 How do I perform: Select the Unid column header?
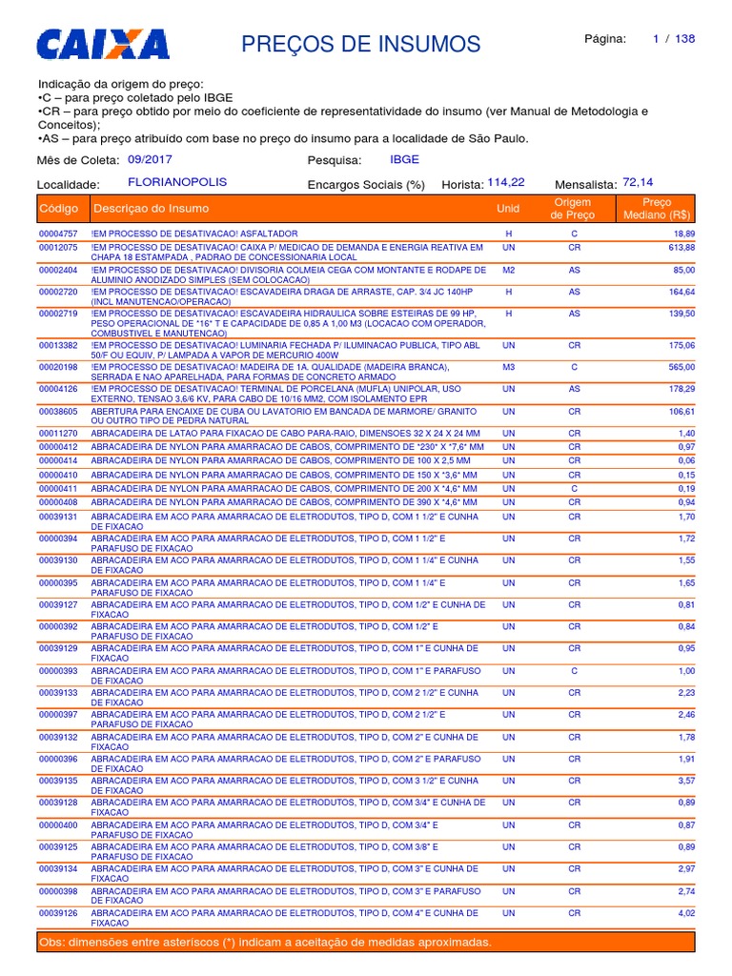508,209
